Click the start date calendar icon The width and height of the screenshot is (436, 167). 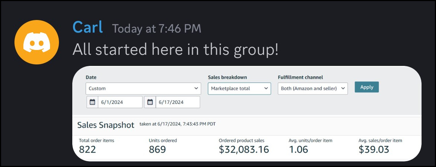92,102
